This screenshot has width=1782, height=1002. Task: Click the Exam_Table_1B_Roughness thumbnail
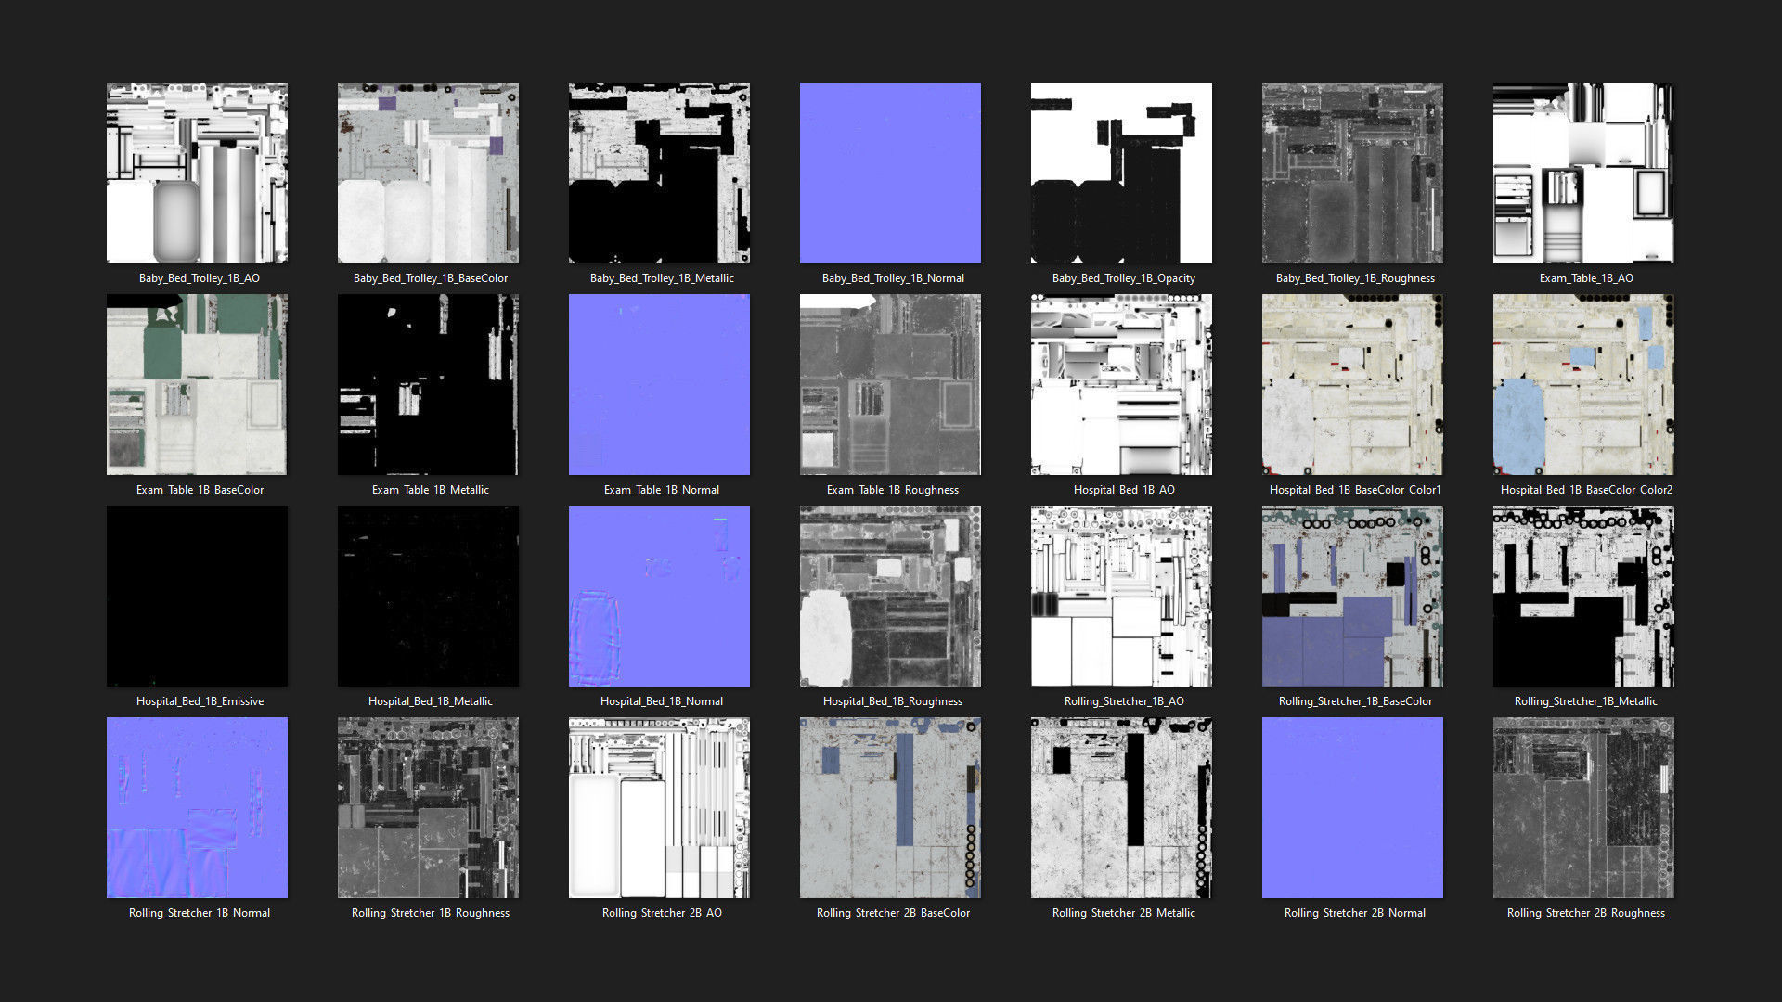[x=890, y=384]
